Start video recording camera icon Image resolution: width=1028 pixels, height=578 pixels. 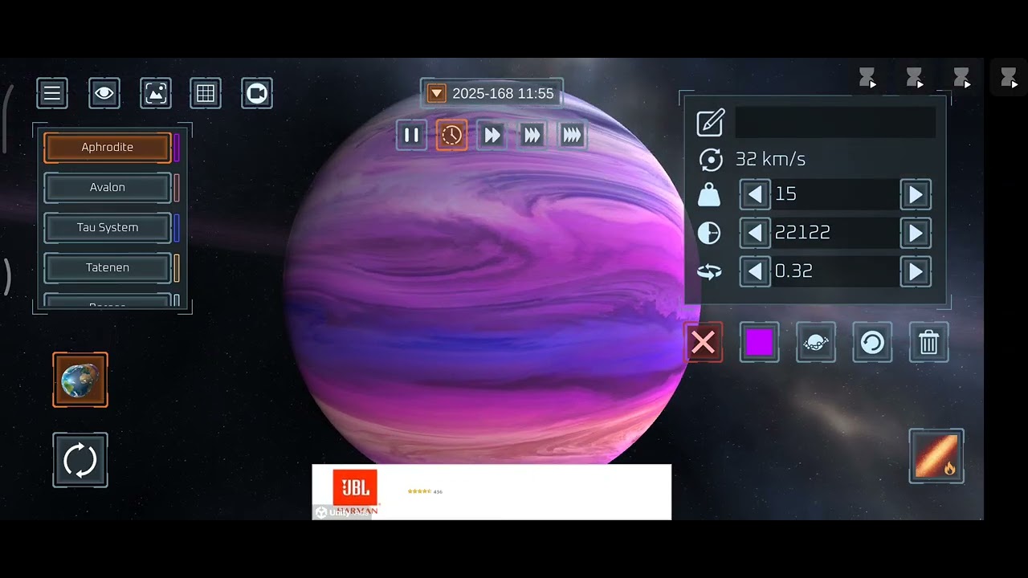tap(257, 93)
